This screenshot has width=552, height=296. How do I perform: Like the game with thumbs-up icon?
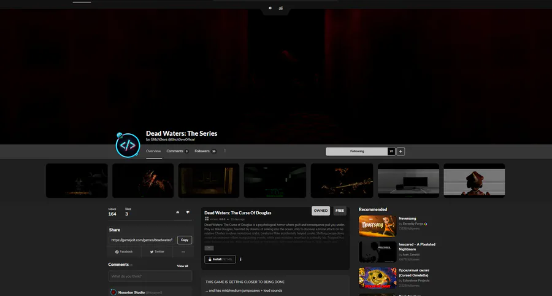[x=177, y=212]
